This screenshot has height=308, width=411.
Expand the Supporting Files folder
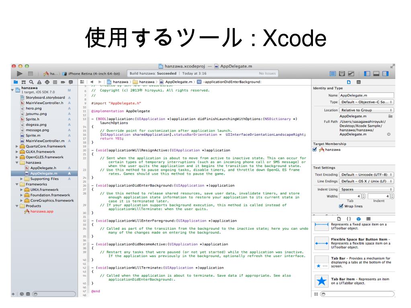tap(21, 179)
